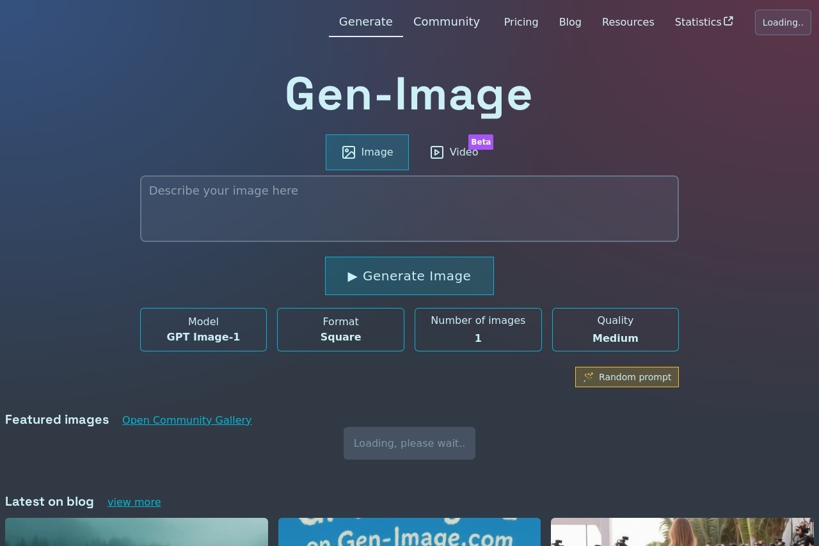Click the video play icon
Image resolution: width=819 pixels, height=546 pixels.
point(437,152)
